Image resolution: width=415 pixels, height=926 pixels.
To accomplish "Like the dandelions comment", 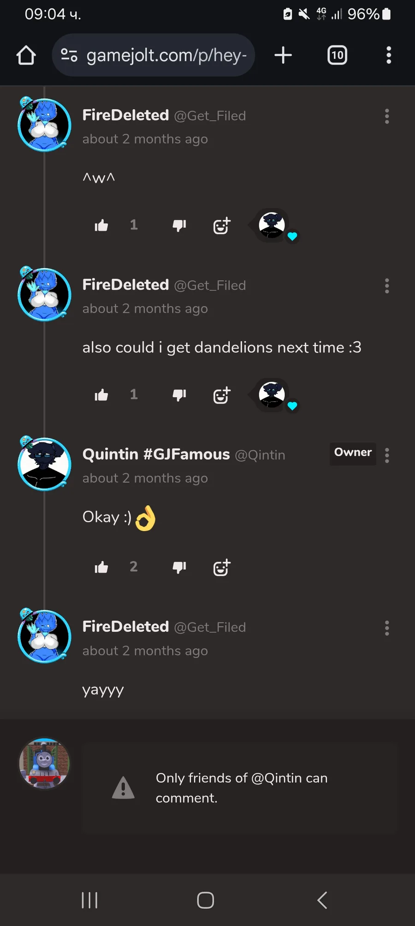I will click(x=101, y=395).
